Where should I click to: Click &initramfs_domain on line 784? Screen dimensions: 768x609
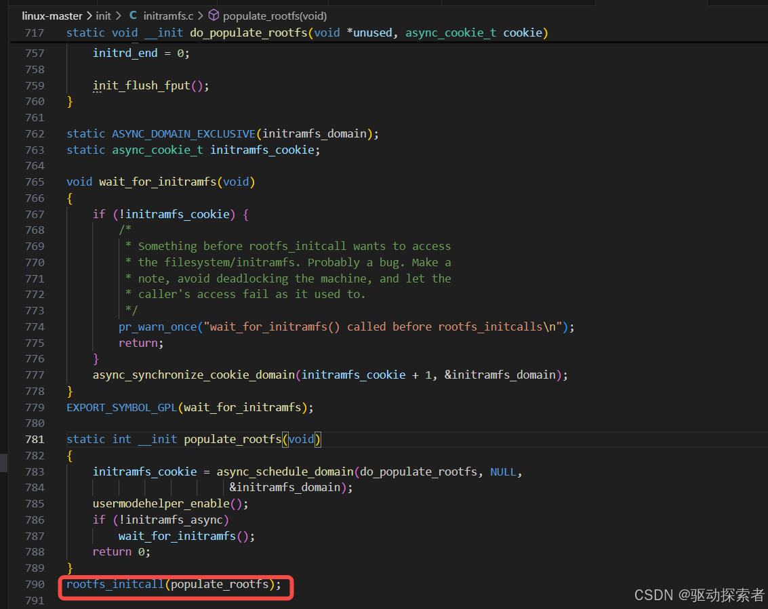(x=285, y=488)
